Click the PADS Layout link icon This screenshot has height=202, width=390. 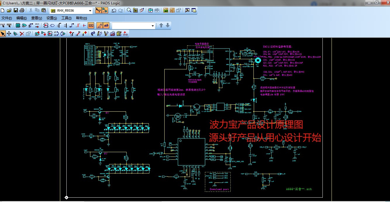click(x=165, y=10)
